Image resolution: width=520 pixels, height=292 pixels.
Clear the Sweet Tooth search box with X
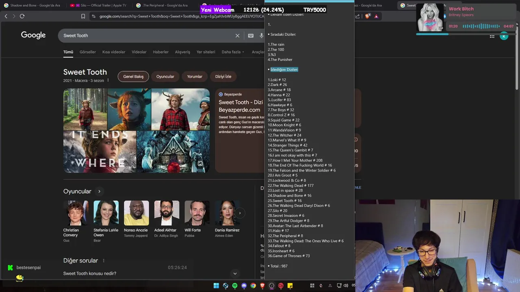point(238,36)
